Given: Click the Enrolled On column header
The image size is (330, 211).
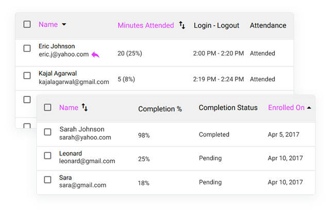Looking at the screenshot, I should point(286,108).
